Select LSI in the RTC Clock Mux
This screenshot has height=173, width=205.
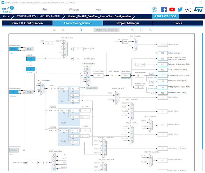click(65, 55)
